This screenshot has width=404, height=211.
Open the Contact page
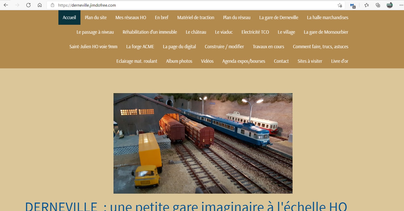pyautogui.click(x=281, y=61)
